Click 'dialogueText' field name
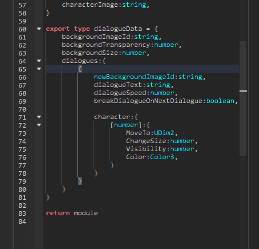The width and height of the screenshot is (259, 249). click(x=118, y=85)
